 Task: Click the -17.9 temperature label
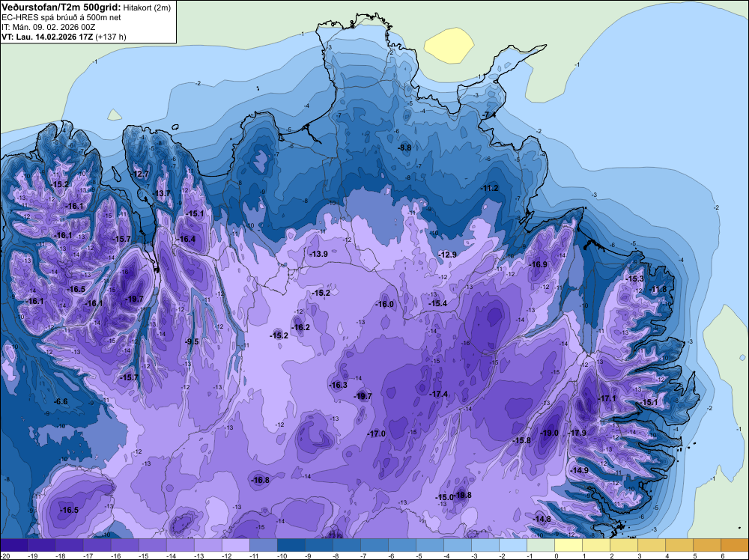point(577,433)
